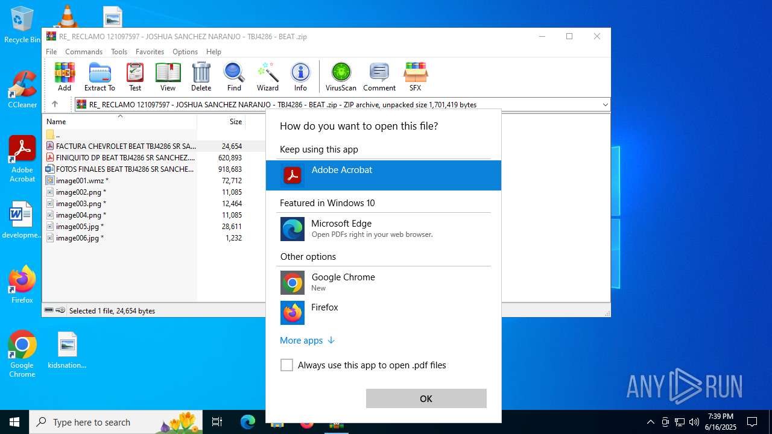Screen dimensions: 772x434
Task: Open the Tools menu
Action: click(x=119, y=52)
